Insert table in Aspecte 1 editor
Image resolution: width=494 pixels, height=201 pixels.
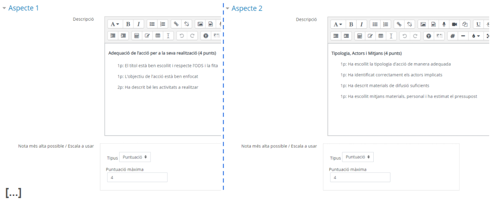(x=158, y=36)
